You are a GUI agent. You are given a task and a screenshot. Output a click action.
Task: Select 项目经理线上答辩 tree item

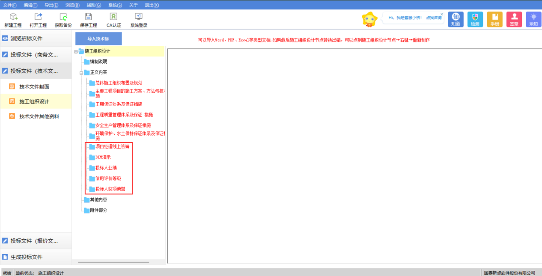click(x=112, y=147)
